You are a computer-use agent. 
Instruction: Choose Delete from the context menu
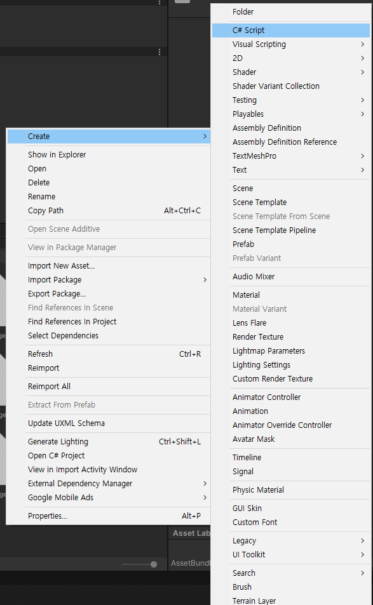[x=109, y=182]
